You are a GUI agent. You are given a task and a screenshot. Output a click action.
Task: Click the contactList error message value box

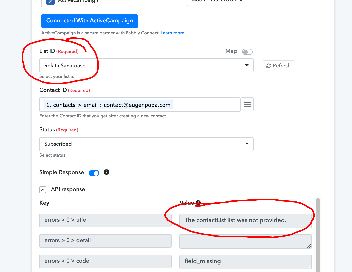246,221
